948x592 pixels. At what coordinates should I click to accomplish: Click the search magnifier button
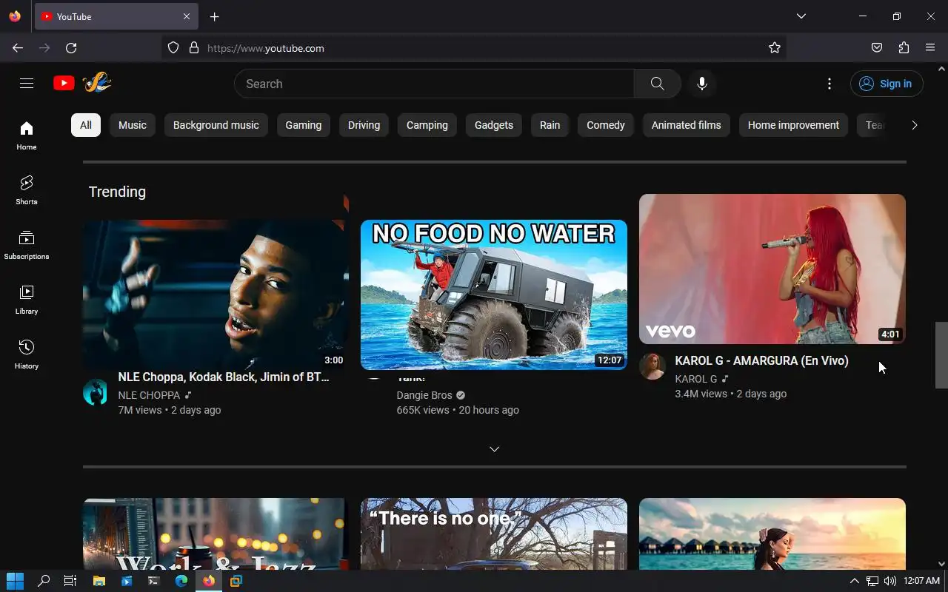click(657, 84)
